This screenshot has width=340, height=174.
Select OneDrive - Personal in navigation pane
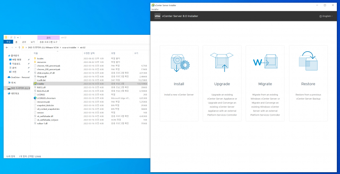pos(19,77)
